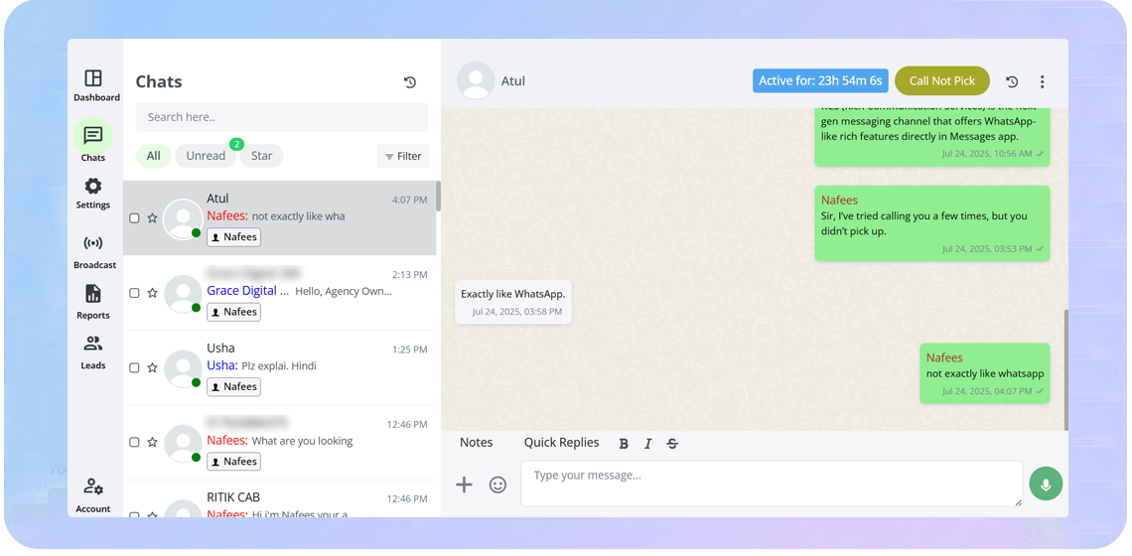The height and width of the screenshot is (556, 1132).
Task: Apply bold formatting
Action: [x=624, y=444]
